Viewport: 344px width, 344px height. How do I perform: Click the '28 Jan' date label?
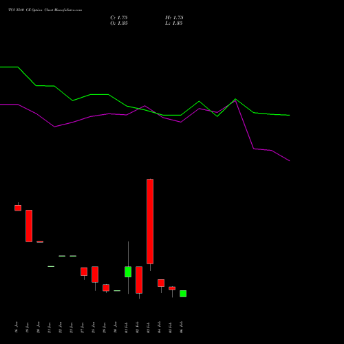(94, 327)
